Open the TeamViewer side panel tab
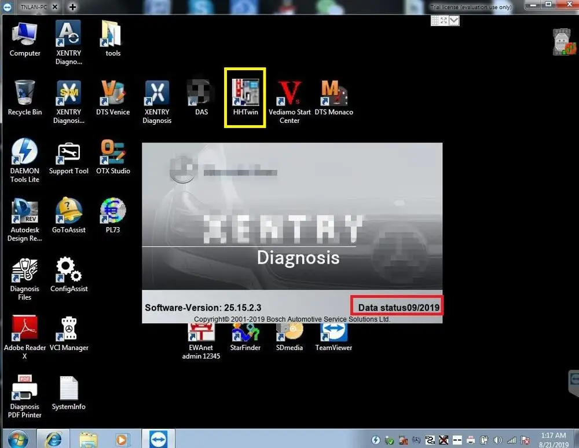 click(574, 383)
